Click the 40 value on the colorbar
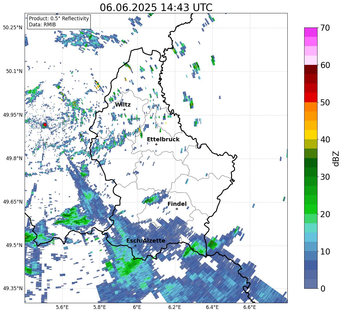This screenshot has height=313, width=343. coord(325,140)
